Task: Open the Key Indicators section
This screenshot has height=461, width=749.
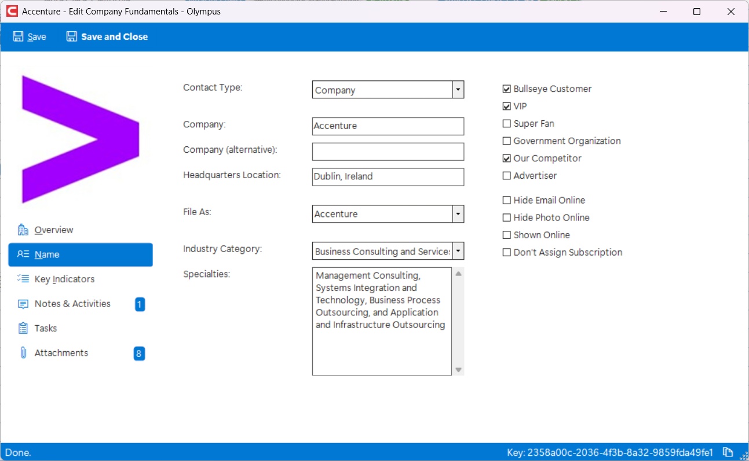Action: [x=81, y=279]
